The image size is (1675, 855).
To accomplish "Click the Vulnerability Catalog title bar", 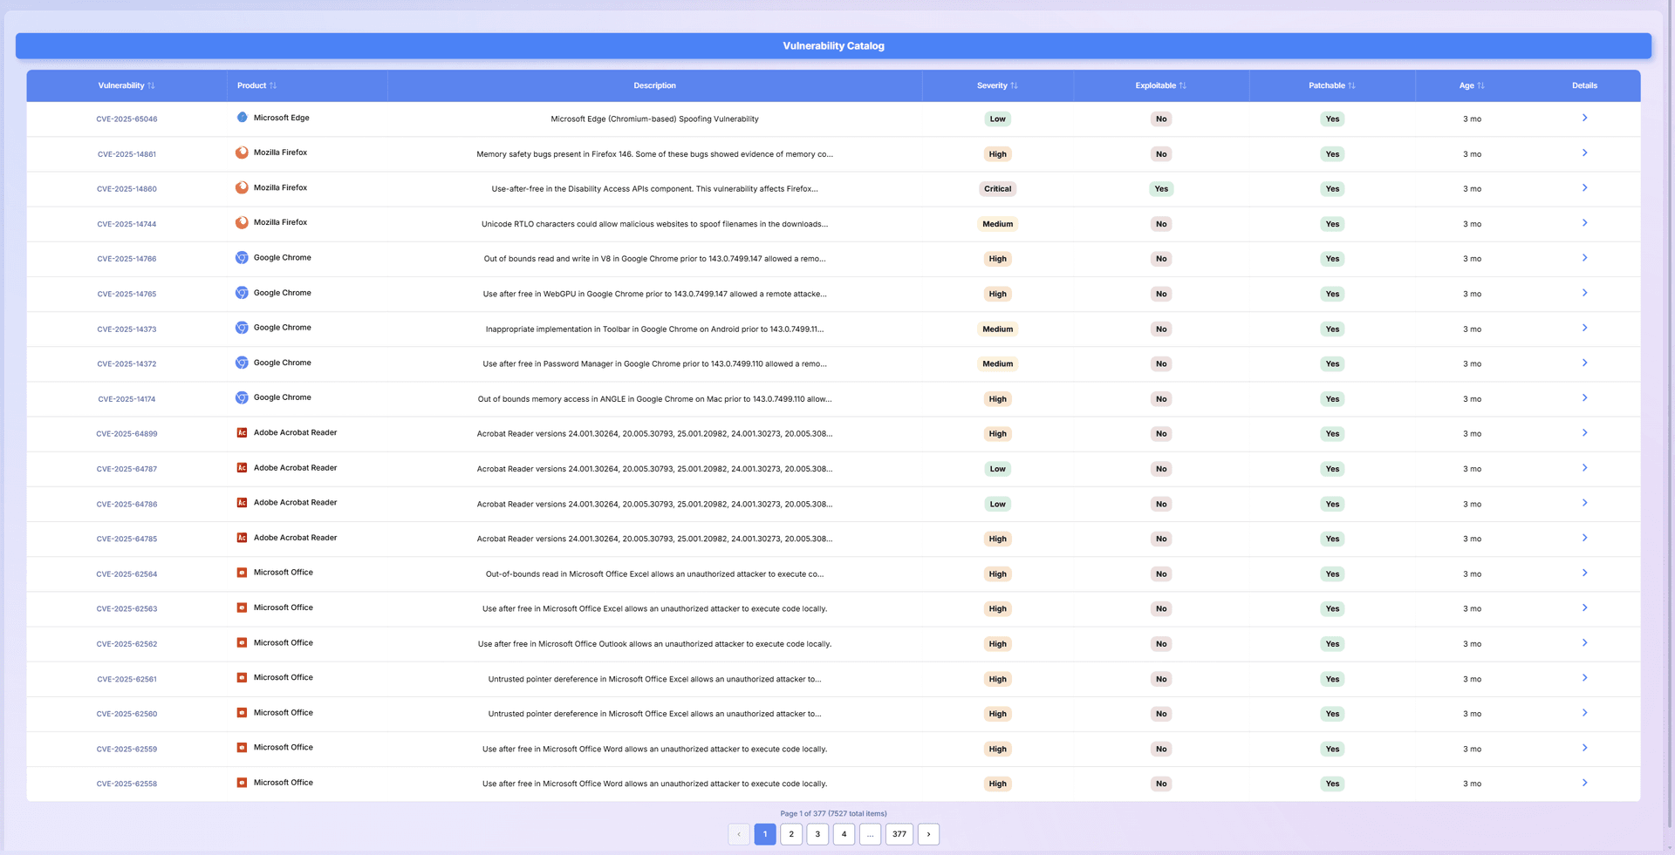I will point(833,46).
